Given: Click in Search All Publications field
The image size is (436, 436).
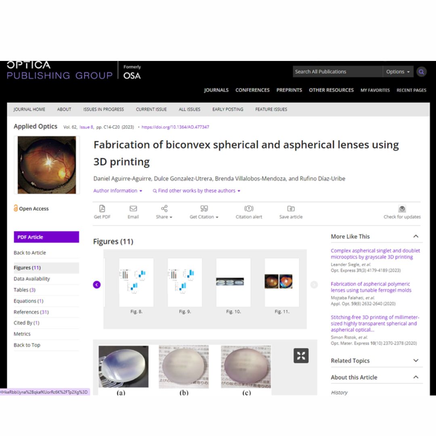Looking at the screenshot, I should tap(337, 72).
